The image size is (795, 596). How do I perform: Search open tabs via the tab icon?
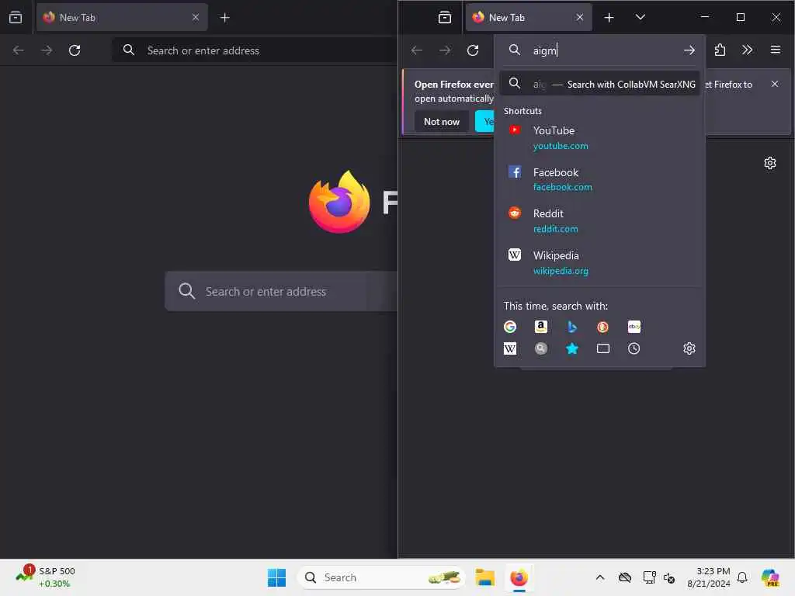602,348
